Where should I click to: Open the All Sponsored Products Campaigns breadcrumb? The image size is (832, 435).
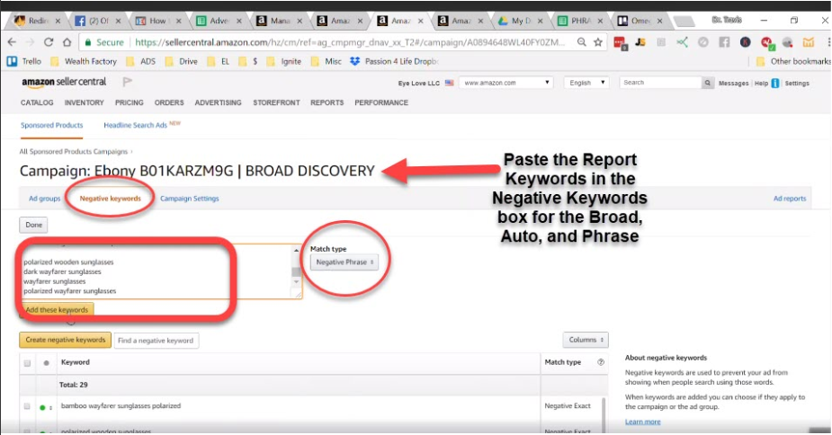pyautogui.click(x=74, y=152)
